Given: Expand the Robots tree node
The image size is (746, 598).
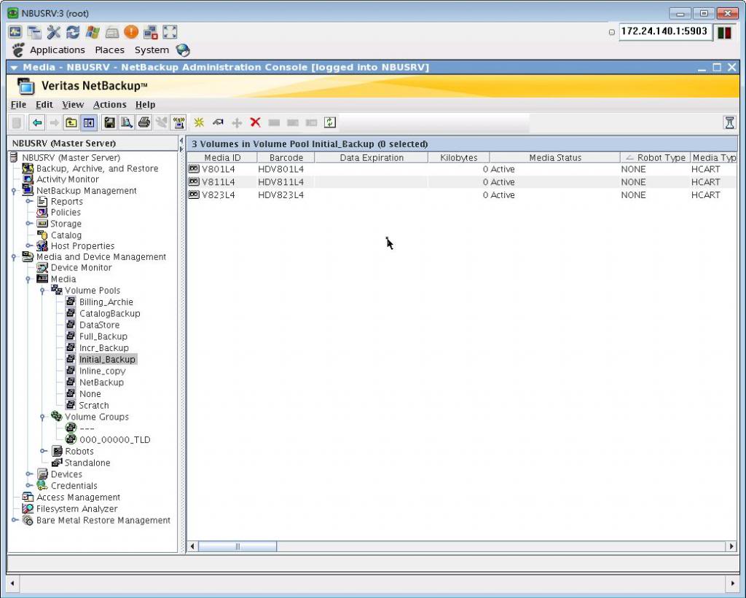Looking at the screenshot, I should [43, 451].
